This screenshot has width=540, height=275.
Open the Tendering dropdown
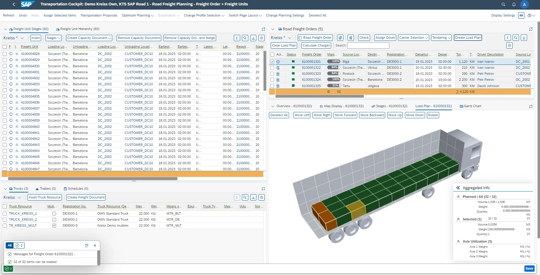pos(441,38)
